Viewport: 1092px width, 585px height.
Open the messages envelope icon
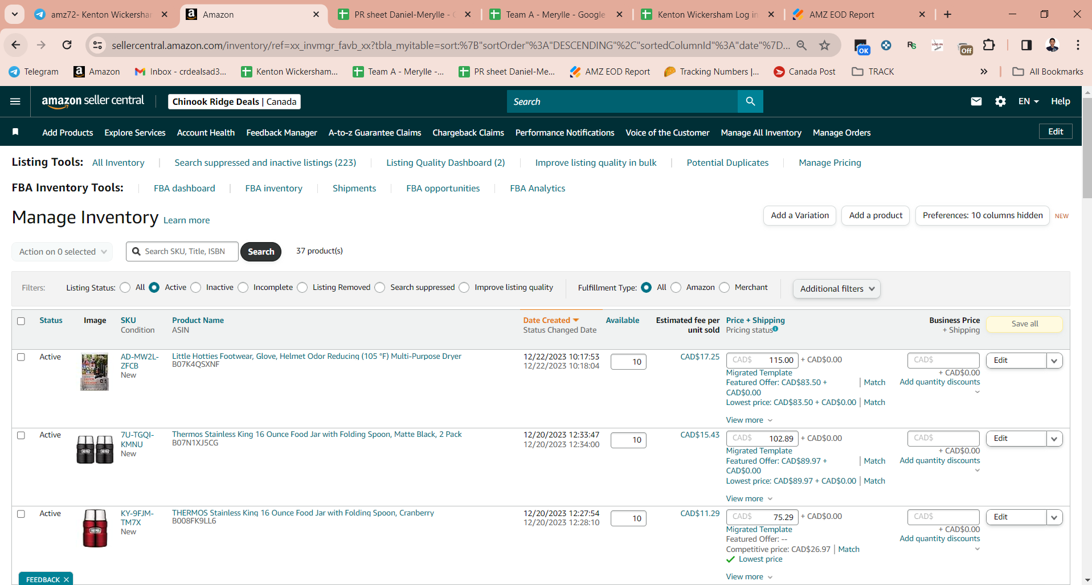976,101
